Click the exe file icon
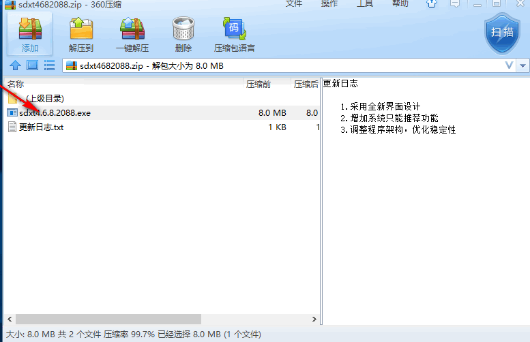Screen dimensions: 530x342 tap(12, 113)
